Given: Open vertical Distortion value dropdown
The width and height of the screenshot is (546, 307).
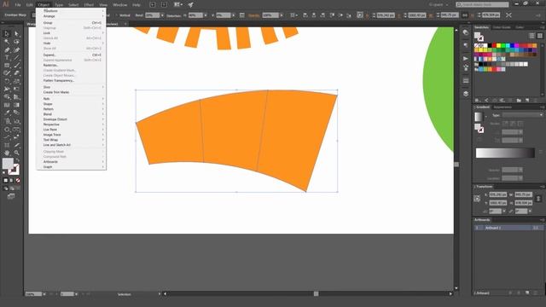Looking at the screenshot, I should point(233,15).
